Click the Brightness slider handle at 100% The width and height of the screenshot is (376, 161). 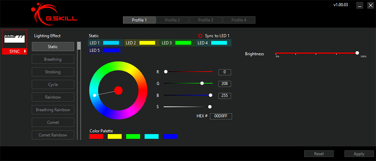[x=357, y=53]
